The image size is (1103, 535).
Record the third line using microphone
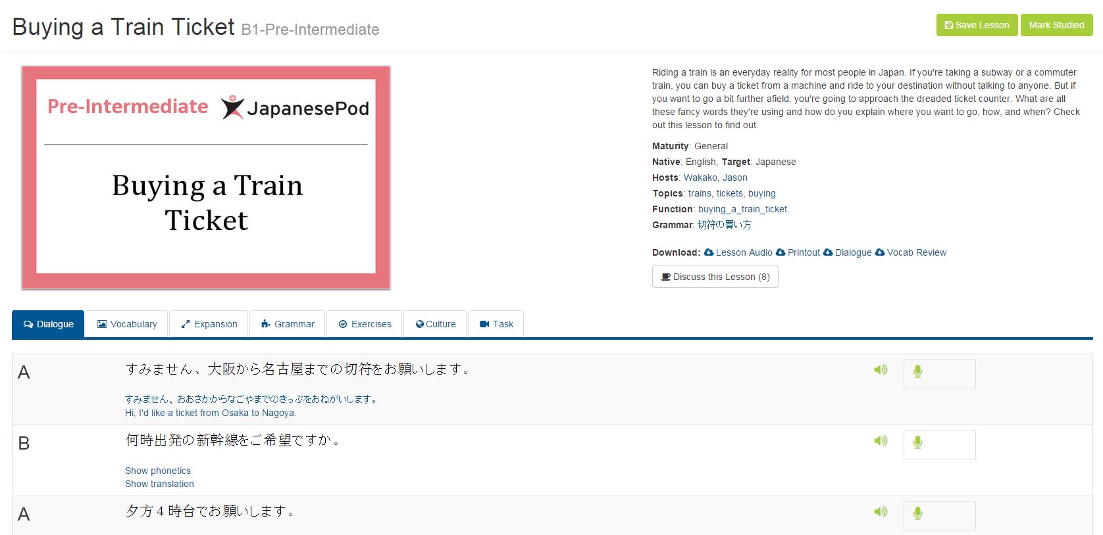coord(917,514)
